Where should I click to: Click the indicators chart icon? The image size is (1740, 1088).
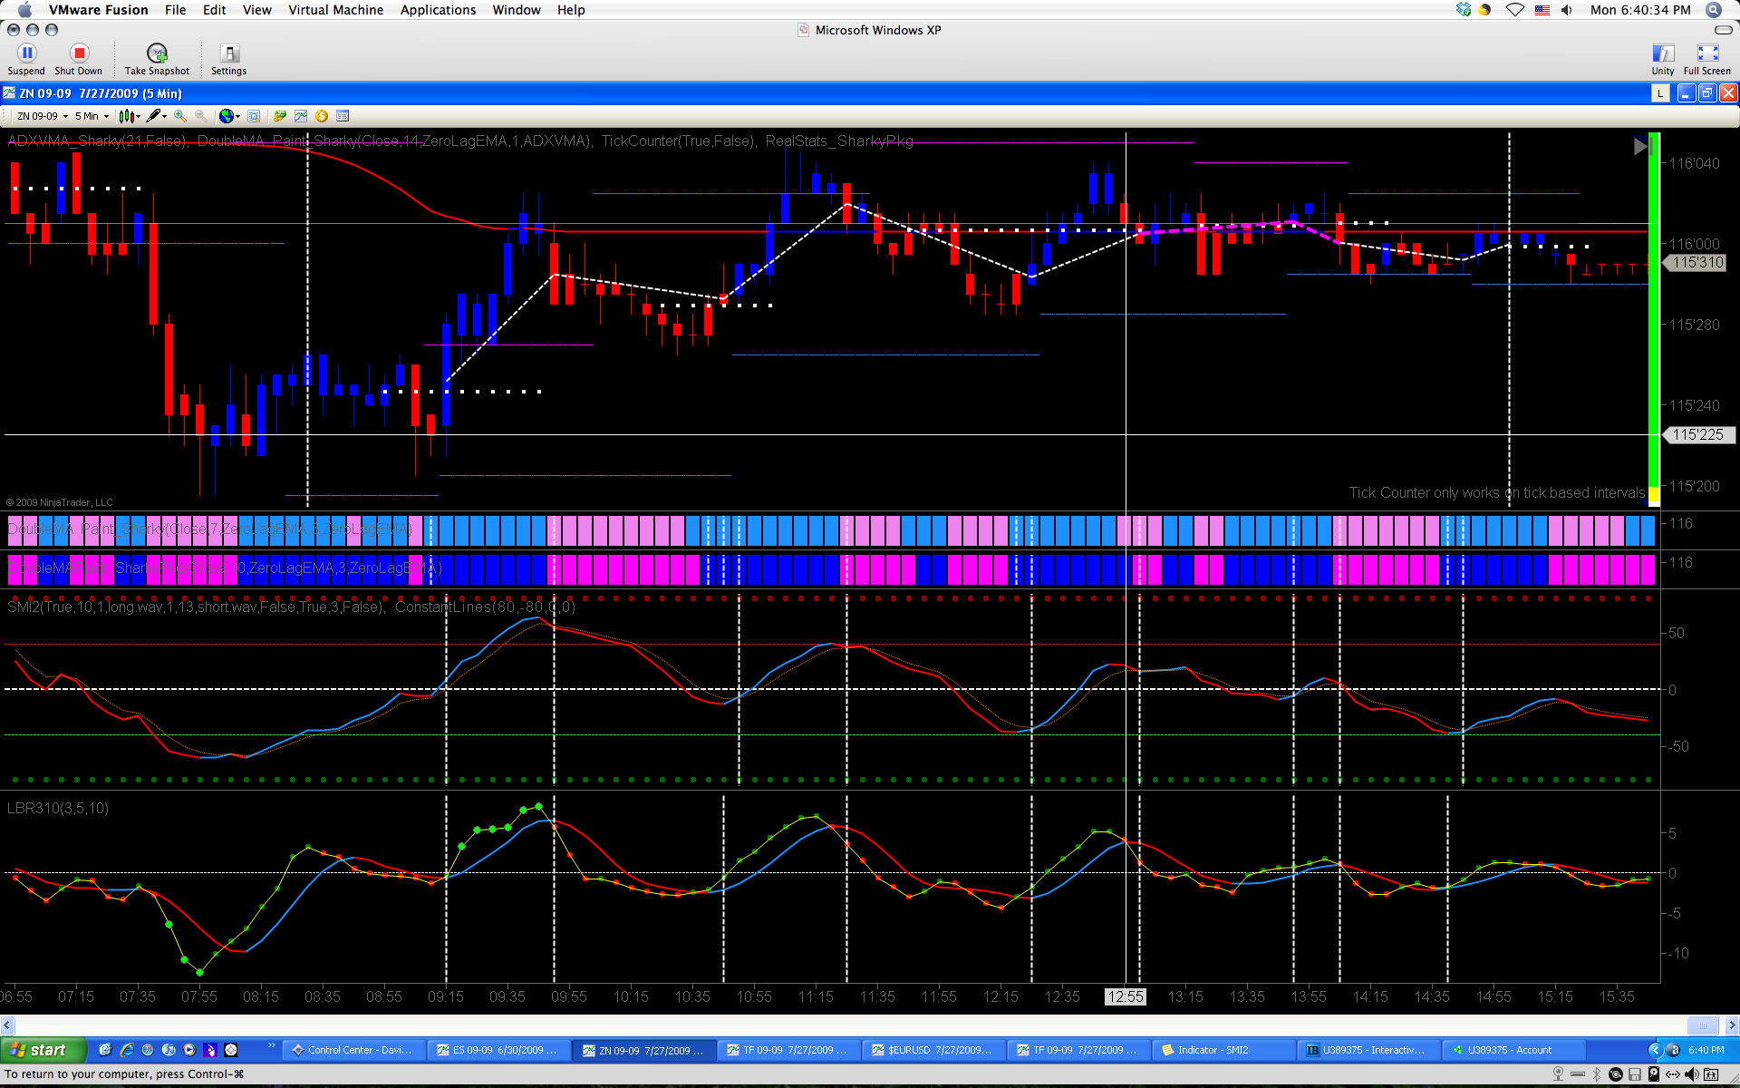[x=301, y=116]
